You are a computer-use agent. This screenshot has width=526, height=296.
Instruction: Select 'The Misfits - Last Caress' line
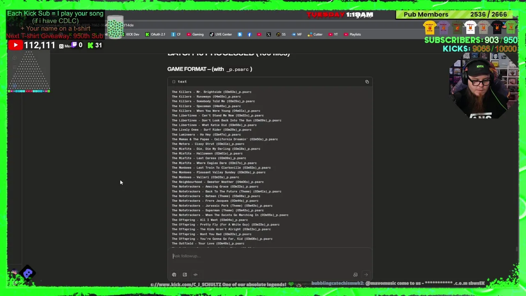tap(209, 158)
